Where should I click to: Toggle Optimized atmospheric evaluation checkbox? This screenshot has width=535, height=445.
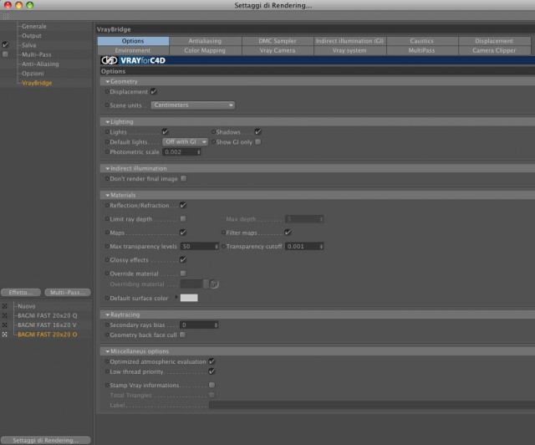[211, 361]
